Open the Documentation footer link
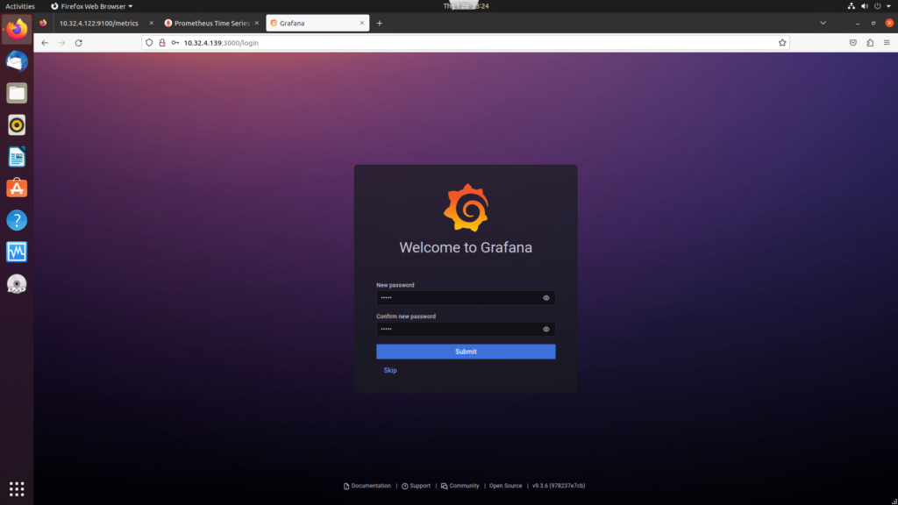Image resolution: width=898 pixels, height=505 pixels. click(367, 486)
